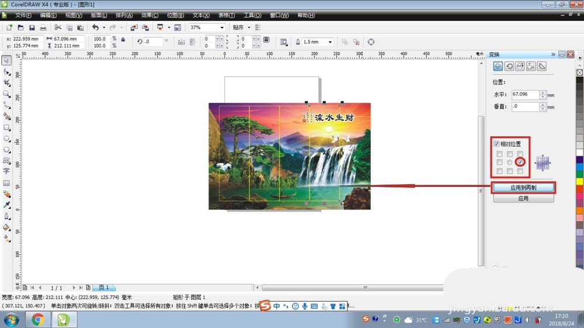The image size is (584, 328).
Task: Toggle the lock ratio padlock
Action: 123,39
